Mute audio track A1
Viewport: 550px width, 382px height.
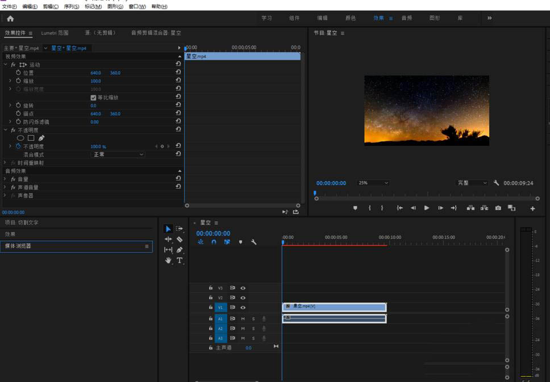(x=243, y=319)
